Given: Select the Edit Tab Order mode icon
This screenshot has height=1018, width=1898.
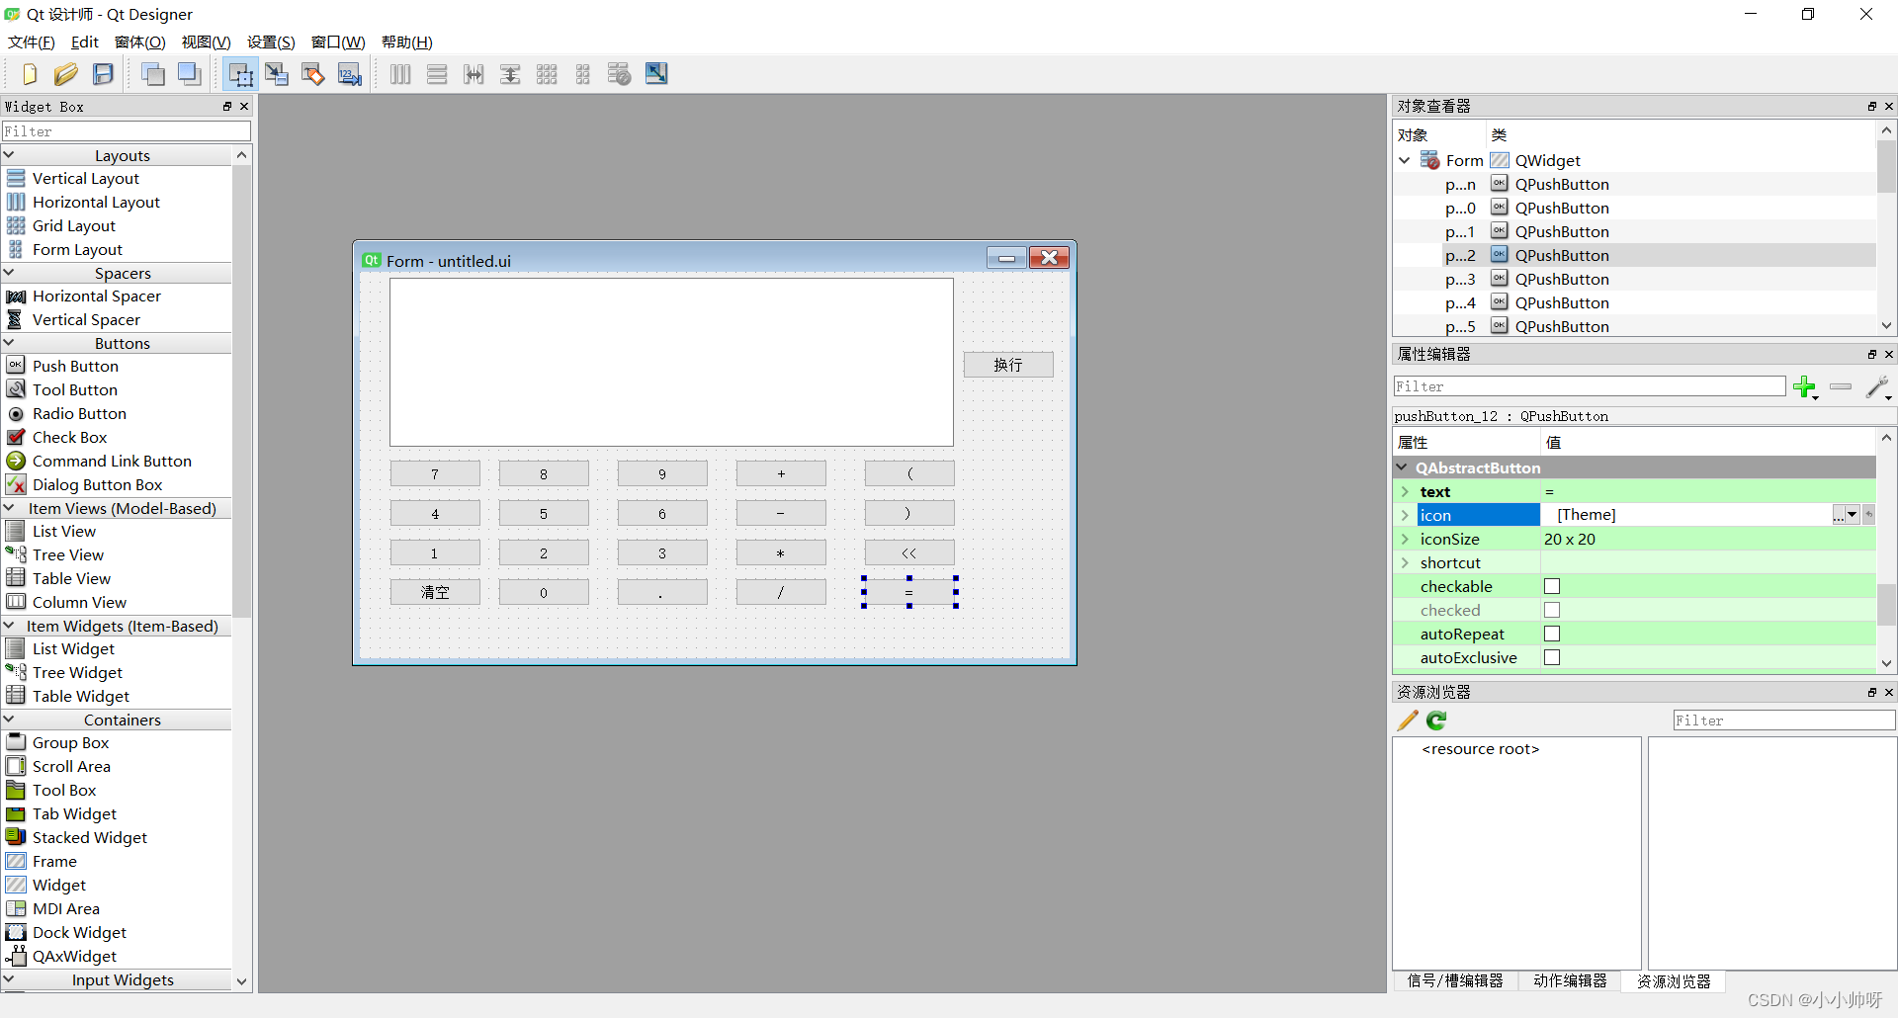Looking at the screenshot, I should pos(350,74).
